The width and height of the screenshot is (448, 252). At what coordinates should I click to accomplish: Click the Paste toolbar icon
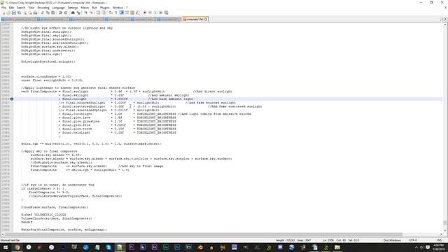[x=53, y=13]
